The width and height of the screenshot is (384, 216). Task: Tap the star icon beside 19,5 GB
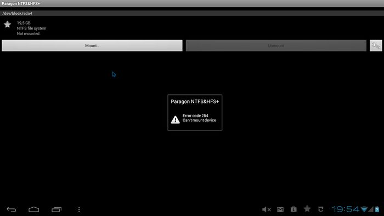(x=8, y=24)
